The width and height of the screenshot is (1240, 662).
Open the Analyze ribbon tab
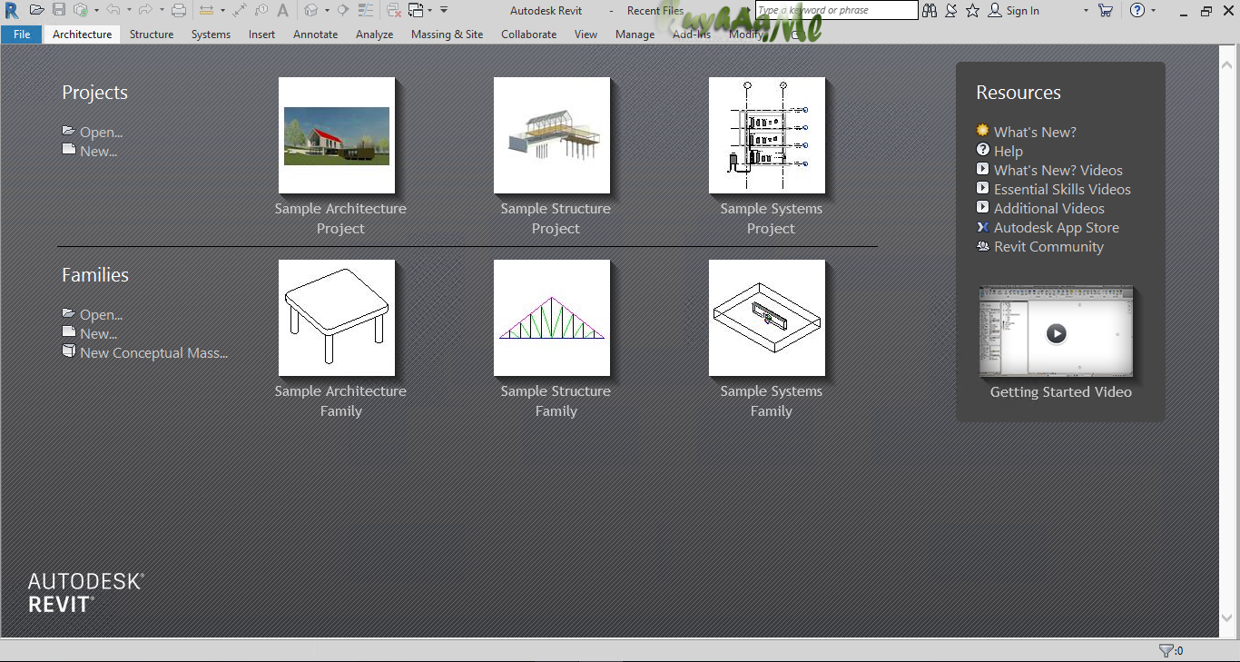pos(374,34)
